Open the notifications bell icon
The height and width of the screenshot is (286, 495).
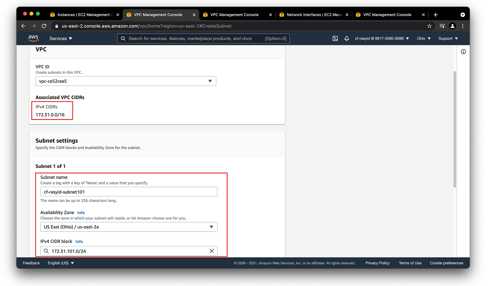pyautogui.click(x=346, y=38)
